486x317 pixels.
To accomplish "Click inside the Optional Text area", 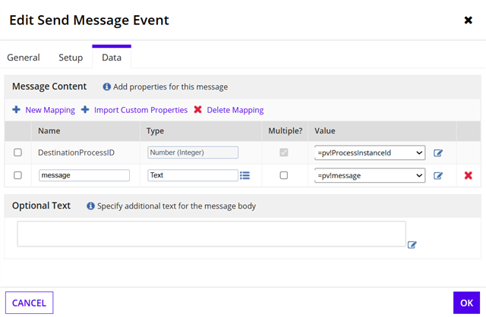I will coord(211,234).
